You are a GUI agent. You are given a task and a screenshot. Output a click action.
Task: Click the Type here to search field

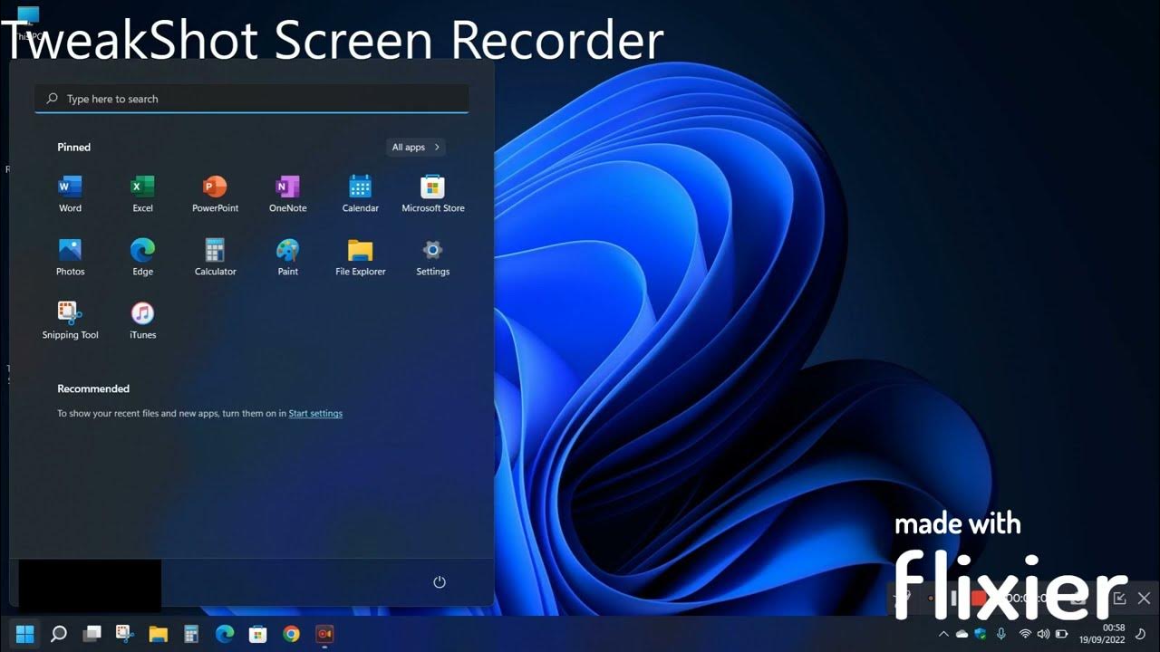pyautogui.click(x=252, y=99)
